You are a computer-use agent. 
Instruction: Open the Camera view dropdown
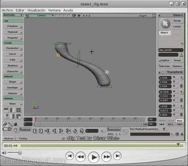(42, 15)
